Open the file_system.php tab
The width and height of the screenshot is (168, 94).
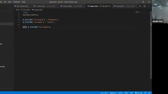[x=21, y=6]
